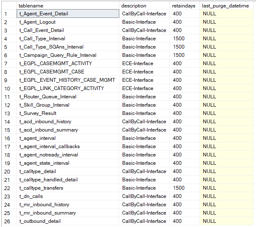The image size is (256, 227).
Task: Select the t_calltype_handled_detail cell
Action: pos(68,180)
